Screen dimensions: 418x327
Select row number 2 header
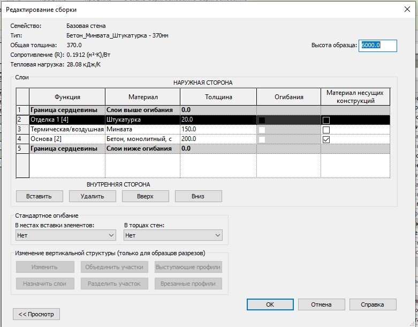pyautogui.click(x=22, y=120)
